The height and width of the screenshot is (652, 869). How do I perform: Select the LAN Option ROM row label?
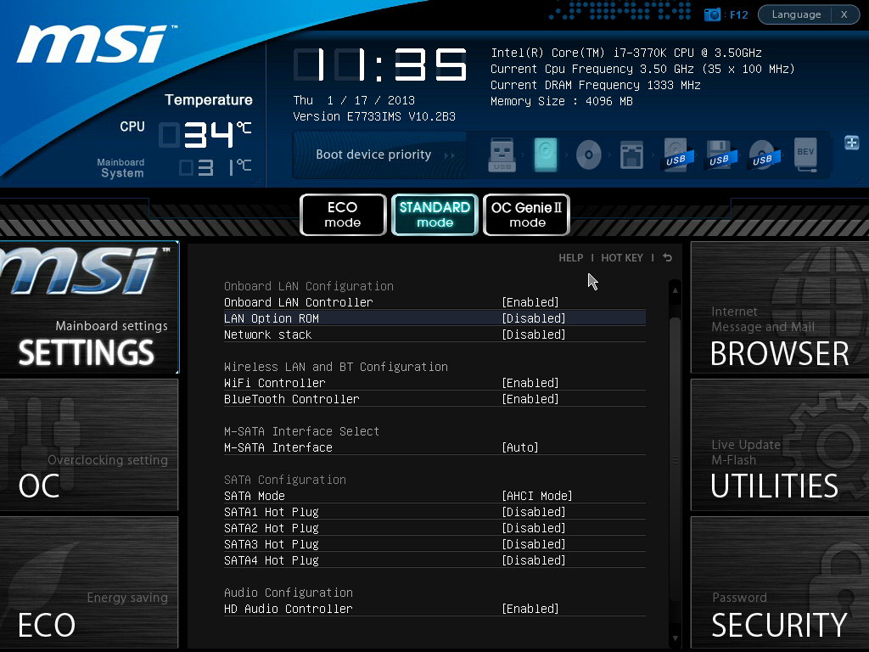pos(272,318)
